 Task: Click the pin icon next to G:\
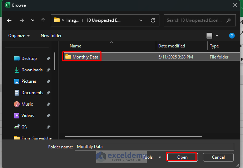tap(49, 127)
